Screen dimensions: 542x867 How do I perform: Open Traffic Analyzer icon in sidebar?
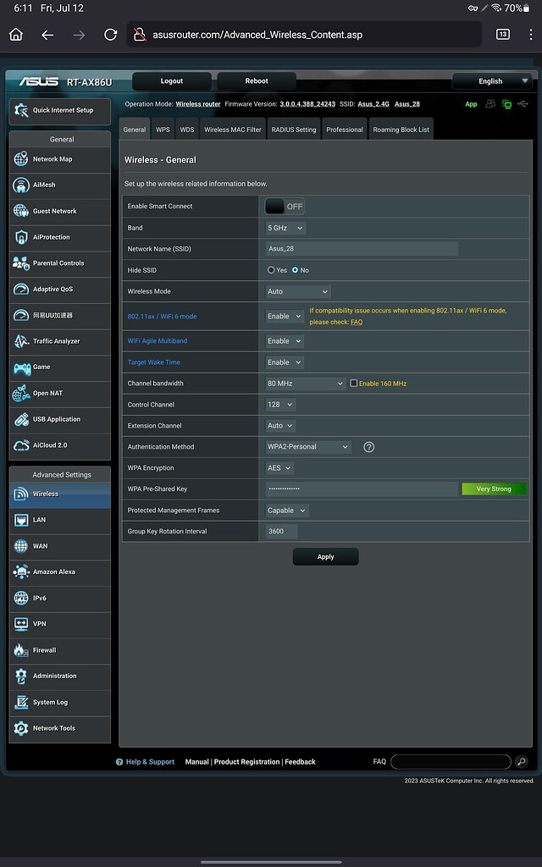coord(21,341)
